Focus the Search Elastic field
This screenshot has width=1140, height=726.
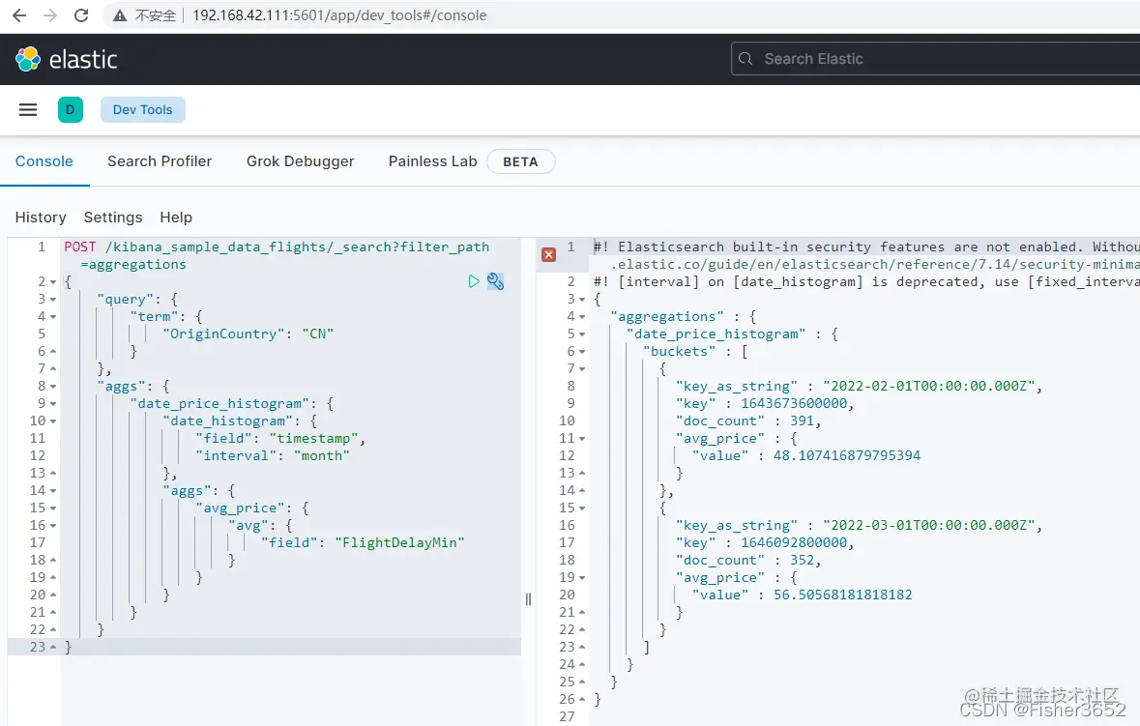(935, 59)
